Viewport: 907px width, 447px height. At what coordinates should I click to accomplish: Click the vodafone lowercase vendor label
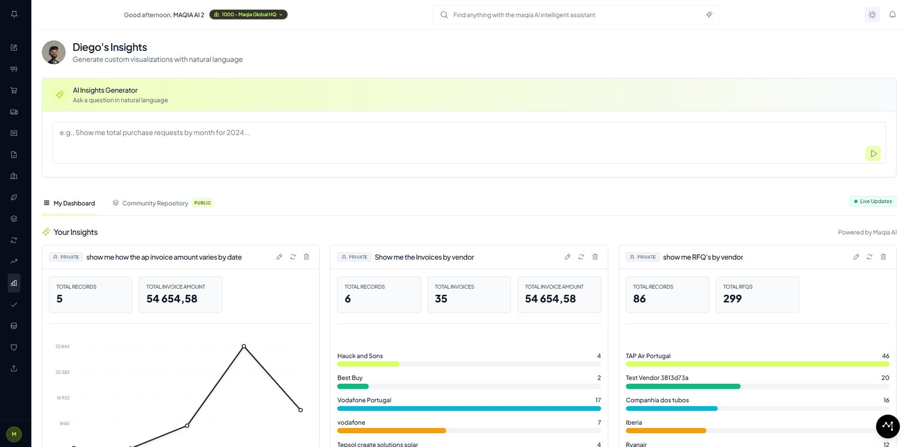pos(351,422)
